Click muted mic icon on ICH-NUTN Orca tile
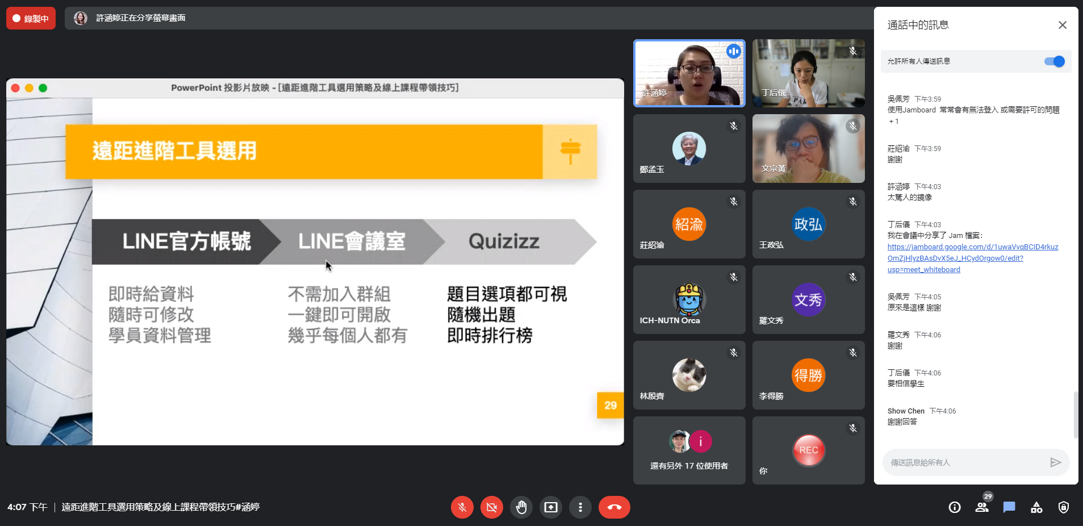This screenshot has width=1083, height=526. (x=734, y=277)
